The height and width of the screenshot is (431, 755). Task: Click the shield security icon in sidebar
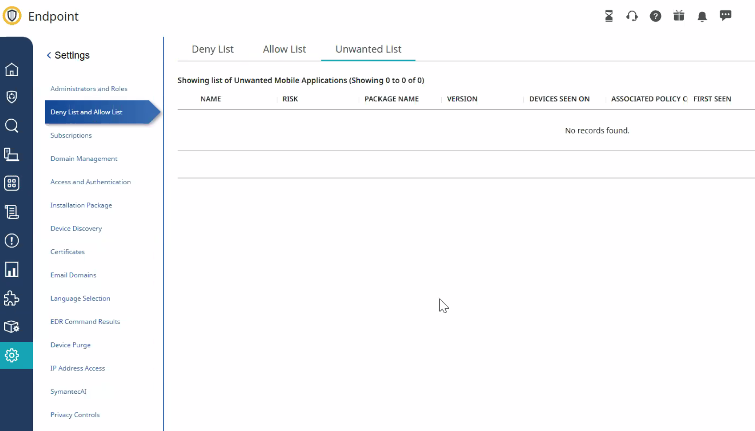(x=12, y=97)
